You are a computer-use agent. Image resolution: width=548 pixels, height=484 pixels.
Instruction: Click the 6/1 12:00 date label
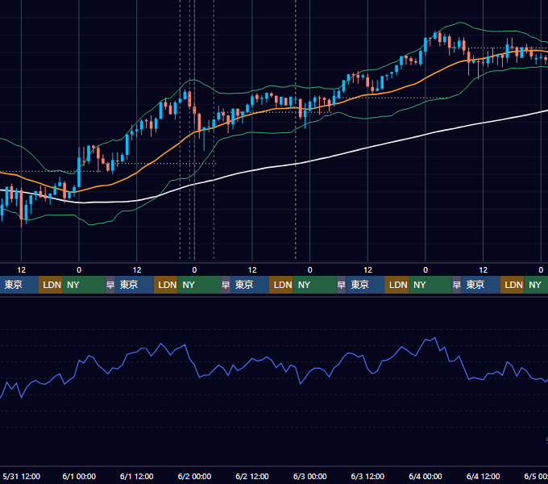[x=137, y=476]
